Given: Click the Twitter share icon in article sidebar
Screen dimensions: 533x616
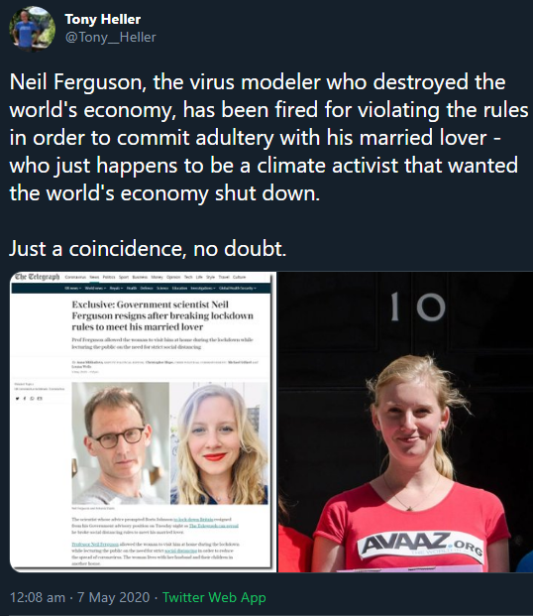Looking at the screenshot, I should 17,399.
